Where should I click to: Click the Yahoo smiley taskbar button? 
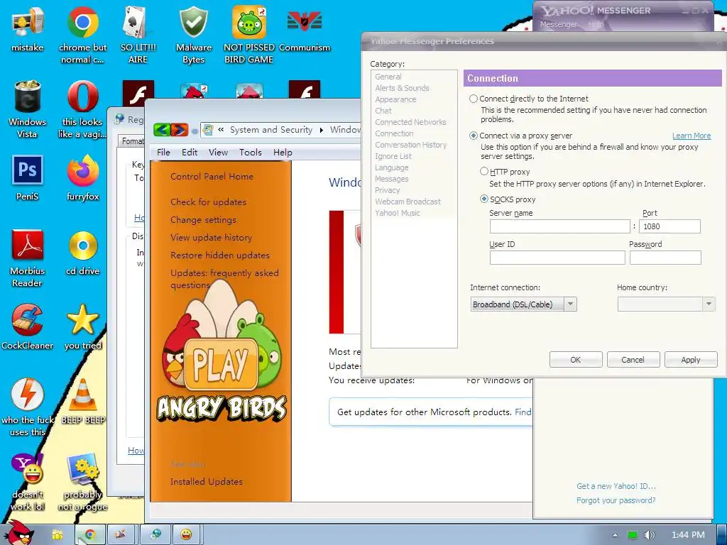tap(187, 534)
